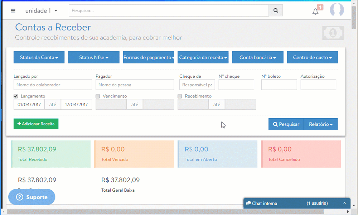Open the Relatório report menu

click(x=320, y=124)
